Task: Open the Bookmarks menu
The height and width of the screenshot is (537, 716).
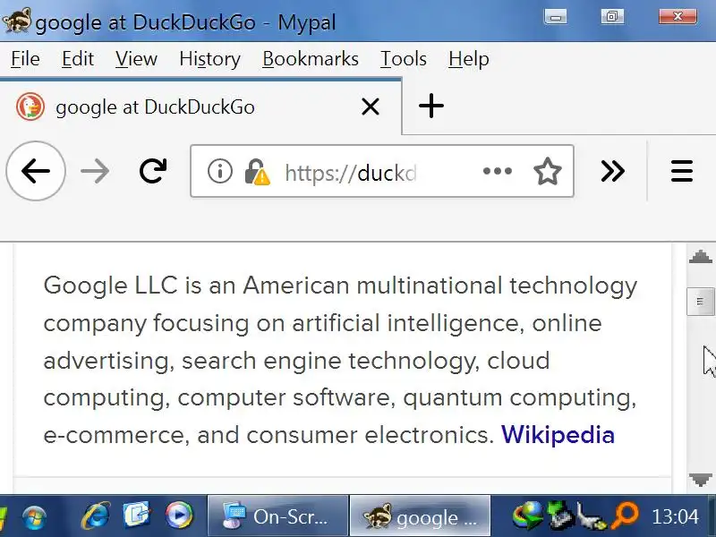Action: pyautogui.click(x=311, y=59)
